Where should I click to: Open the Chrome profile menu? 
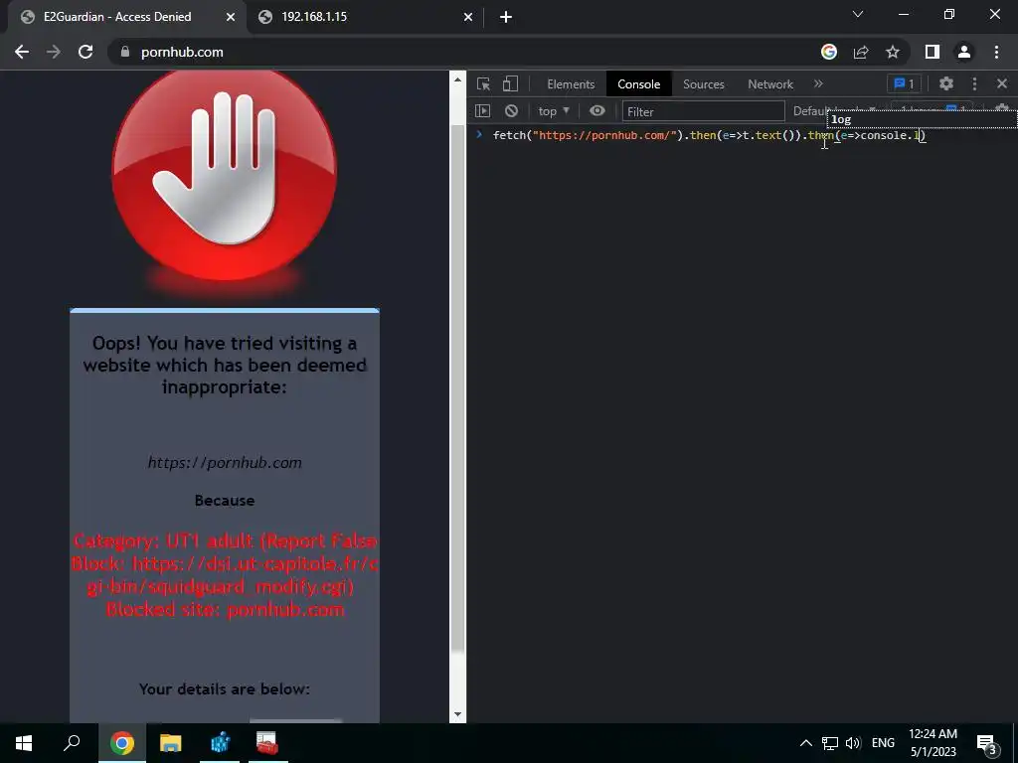(964, 52)
